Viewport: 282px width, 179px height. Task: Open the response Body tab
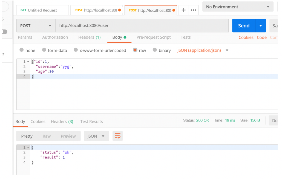click(x=20, y=122)
